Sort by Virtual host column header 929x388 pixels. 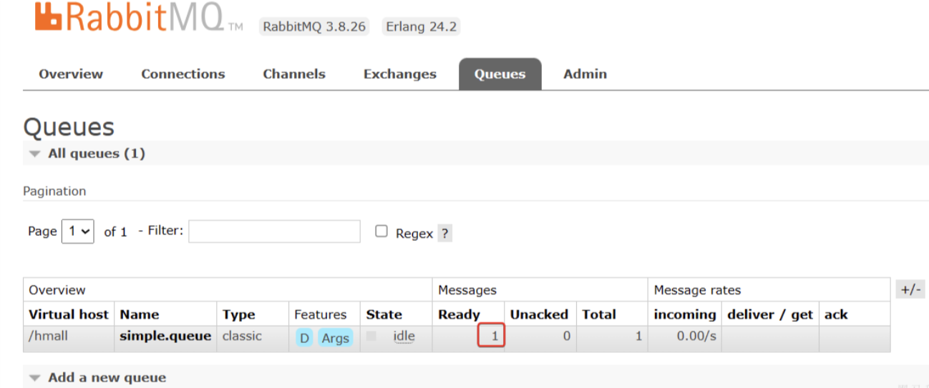(x=69, y=314)
